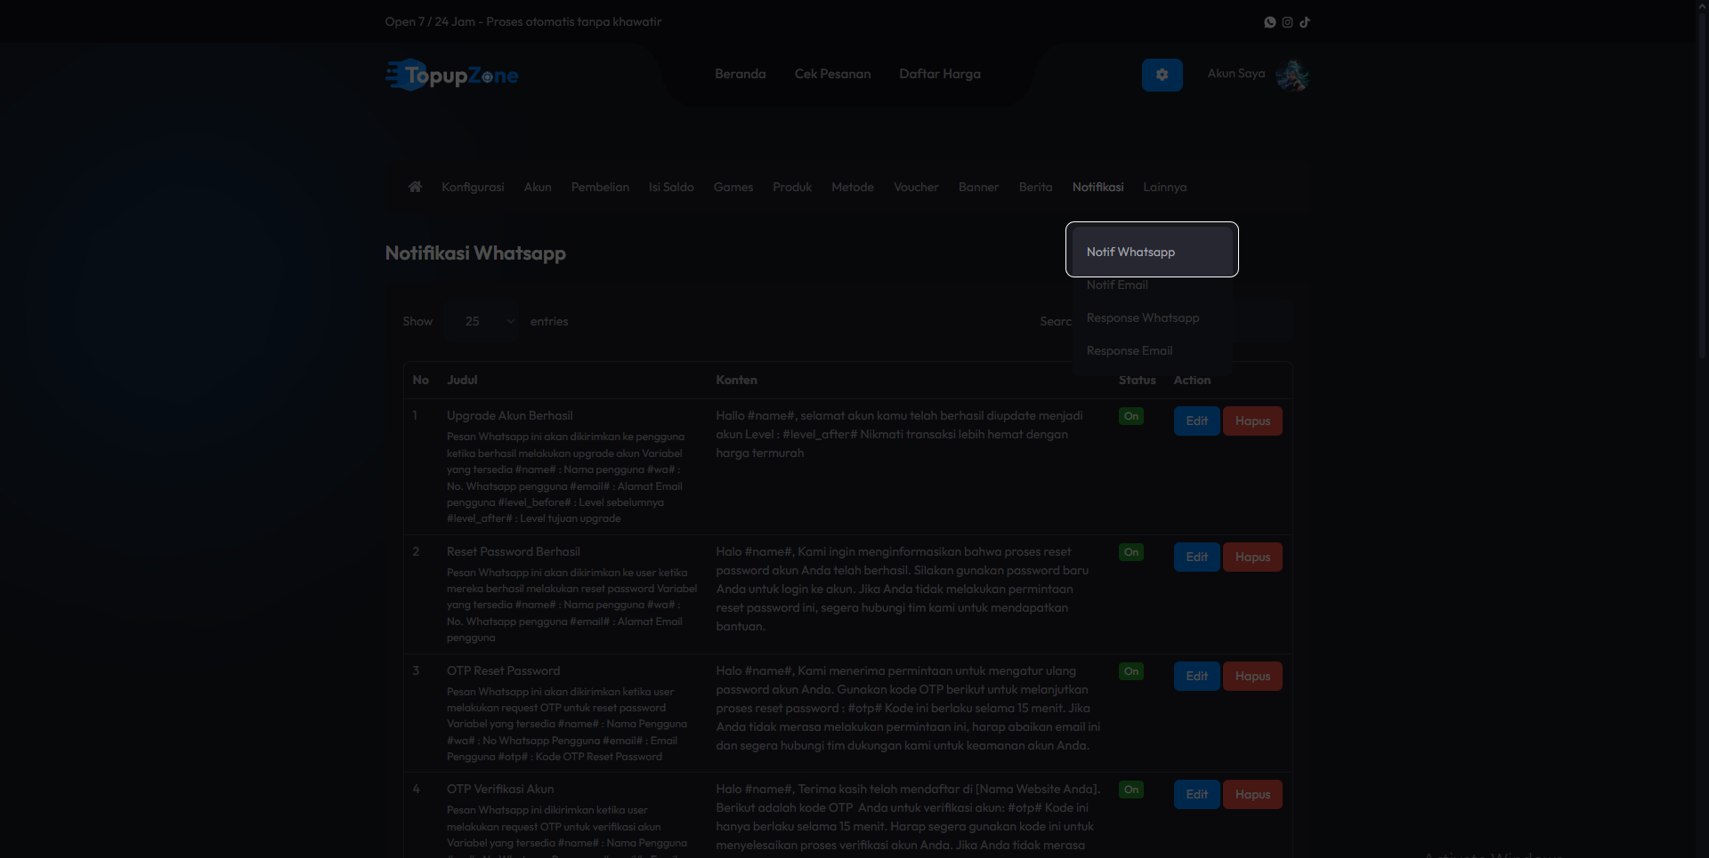Click the Notifikasi Whatsapp page heading
The height and width of the screenshot is (858, 1709).
pyautogui.click(x=475, y=253)
